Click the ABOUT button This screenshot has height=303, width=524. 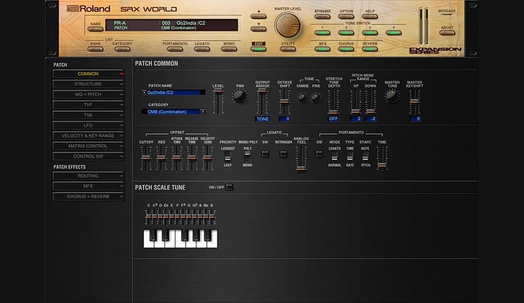(447, 33)
